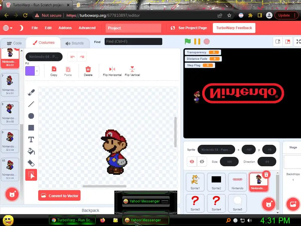Flip costume horizontally
Screen dimensions: 301x226
tap(112, 71)
